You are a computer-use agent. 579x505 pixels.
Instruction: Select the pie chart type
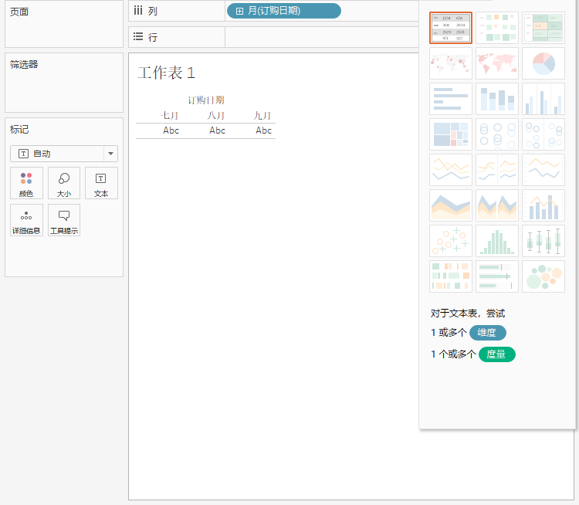(543, 63)
